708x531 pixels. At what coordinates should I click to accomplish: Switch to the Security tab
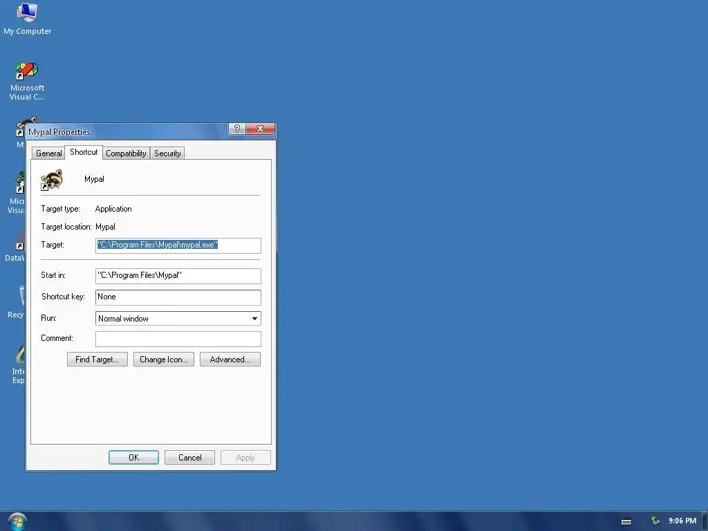point(167,153)
